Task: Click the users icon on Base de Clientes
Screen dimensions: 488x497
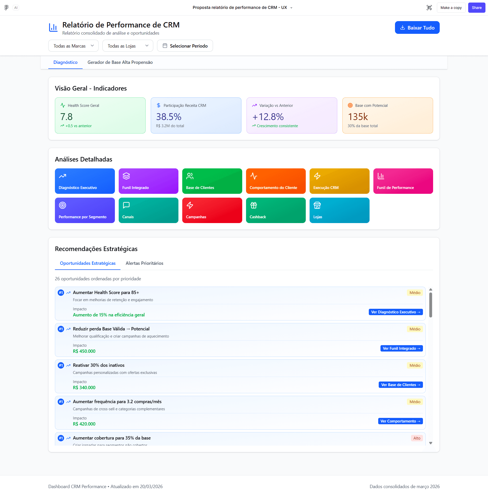Action: (190, 176)
